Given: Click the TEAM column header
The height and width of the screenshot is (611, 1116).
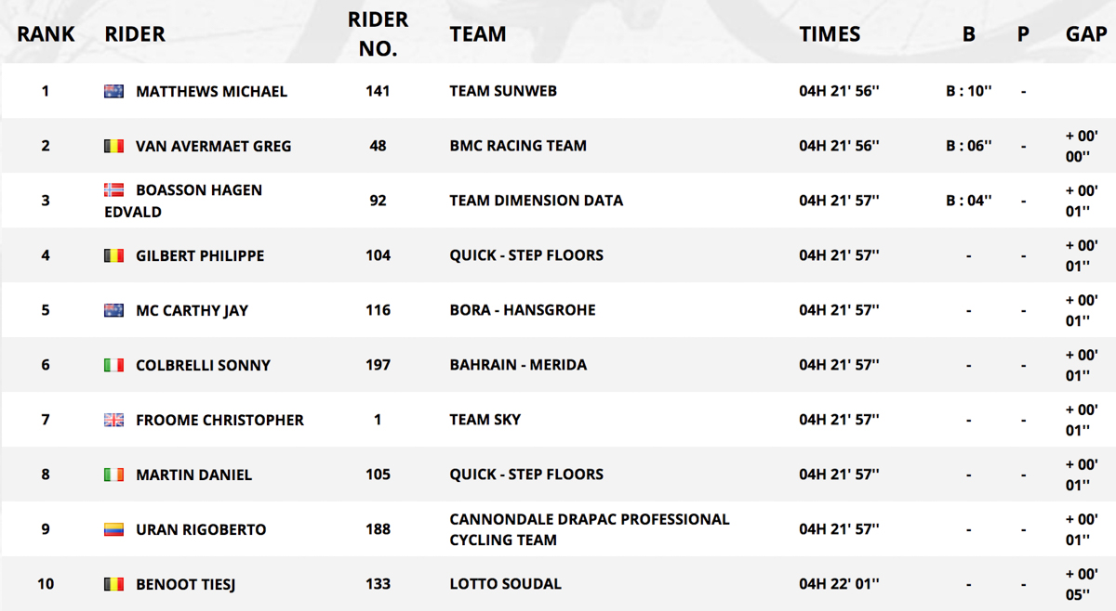Looking at the screenshot, I should [478, 34].
